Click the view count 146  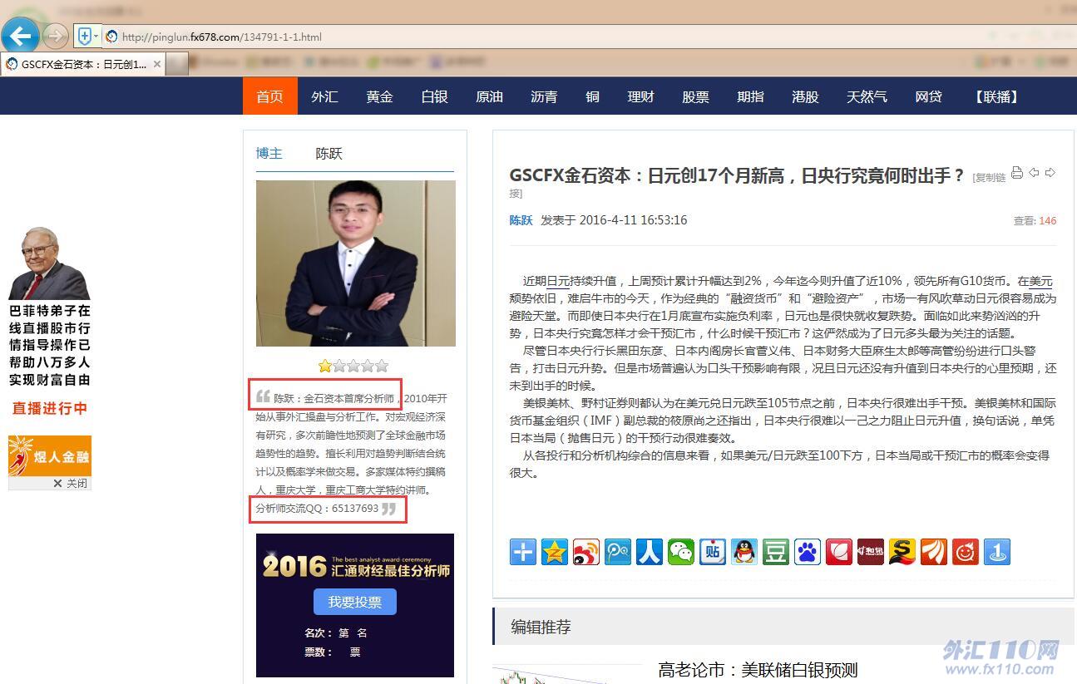1048,221
